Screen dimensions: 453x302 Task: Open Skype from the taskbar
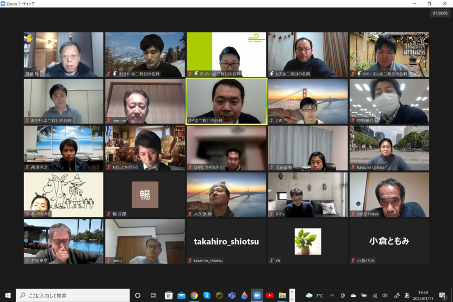pyautogui.click(x=206, y=295)
